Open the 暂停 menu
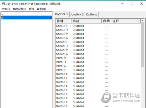146x108 pixels. pos(32,9)
